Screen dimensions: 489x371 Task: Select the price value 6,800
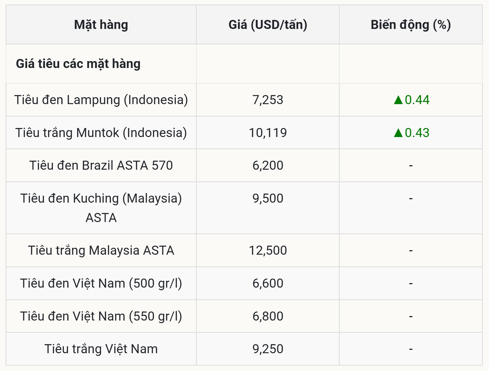pyautogui.click(x=268, y=316)
